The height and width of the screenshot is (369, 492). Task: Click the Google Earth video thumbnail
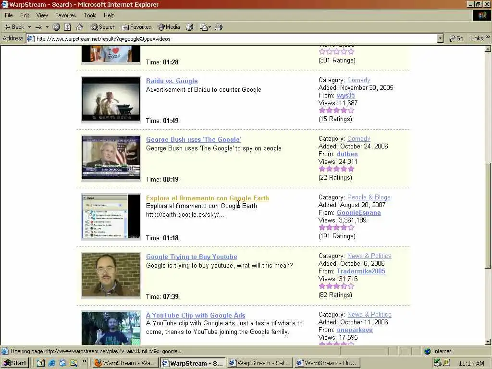(111, 217)
